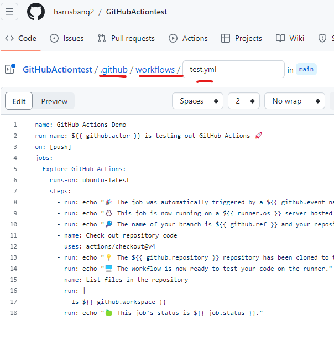Viewport: 334px width, 361px height.
Task: Click 'runs-on: ubuntu-latest' on line 6
Action: pyautogui.click(x=90, y=180)
